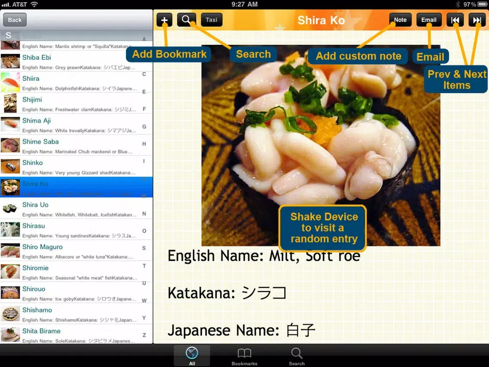Jump to index letter H
489x367 pixels.
pos(144,144)
